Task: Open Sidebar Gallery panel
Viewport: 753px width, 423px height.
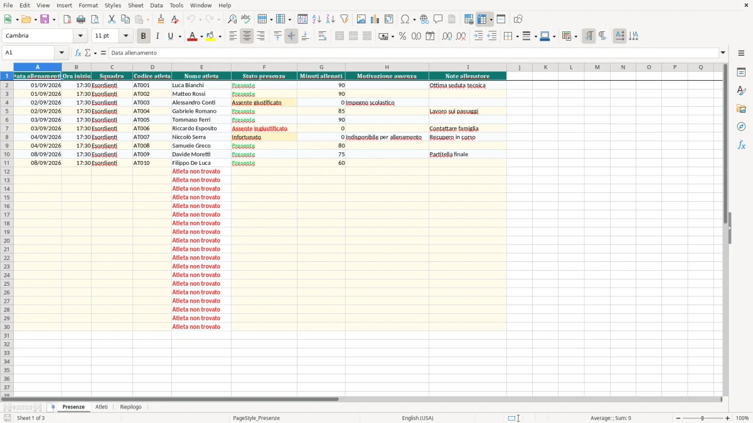Action: point(741,109)
